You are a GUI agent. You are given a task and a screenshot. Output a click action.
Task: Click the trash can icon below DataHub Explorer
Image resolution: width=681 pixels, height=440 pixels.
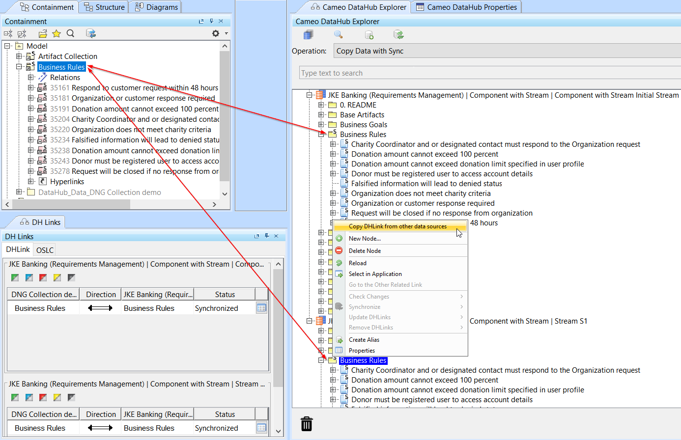307,424
